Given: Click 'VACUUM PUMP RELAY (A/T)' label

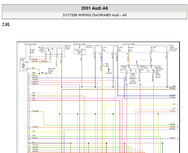Looking at the screenshot, I should pos(41,50).
